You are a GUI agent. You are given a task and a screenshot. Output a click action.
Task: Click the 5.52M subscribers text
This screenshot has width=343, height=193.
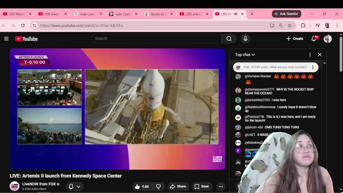click(34, 189)
